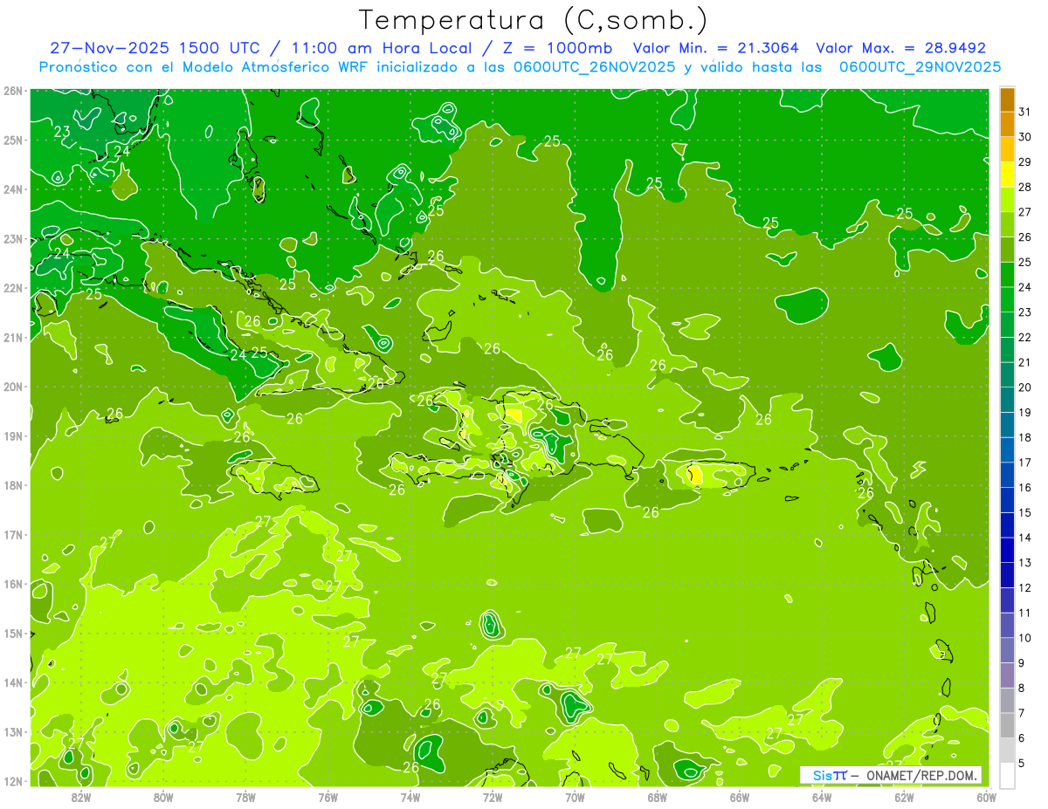Viewport: 1048px width, 809px height.
Task: Click the '78W' longitude axis label
Action: (x=245, y=797)
